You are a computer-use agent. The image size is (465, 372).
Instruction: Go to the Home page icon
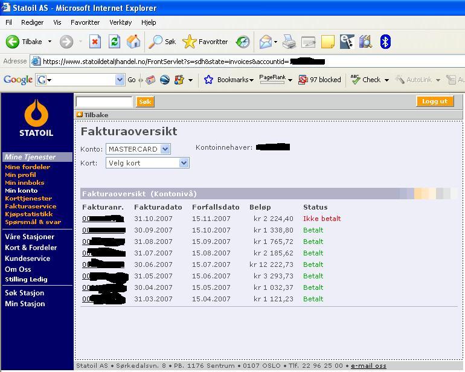tap(133, 42)
